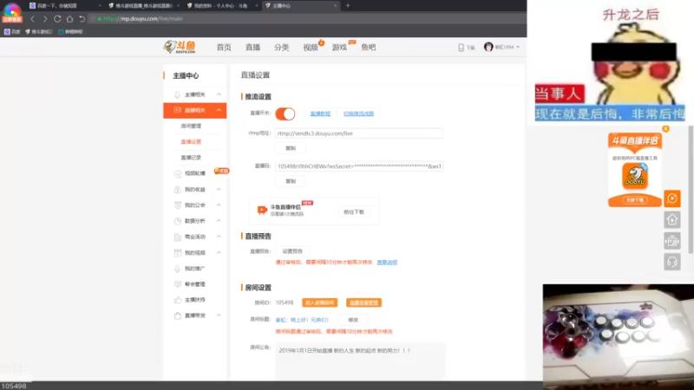Expand the 我的视频 section chevron
The height and width of the screenshot is (390, 694).
pyautogui.click(x=219, y=253)
